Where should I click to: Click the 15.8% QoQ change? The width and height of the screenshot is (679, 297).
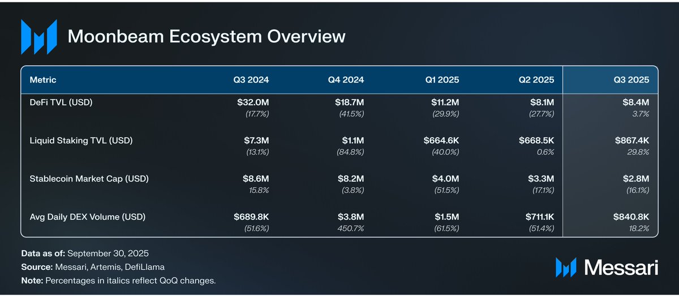click(x=259, y=190)
